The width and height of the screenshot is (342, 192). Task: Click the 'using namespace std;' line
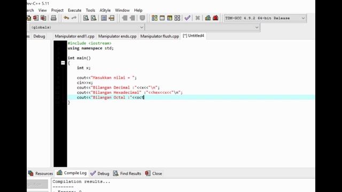[x=90, y=48]
